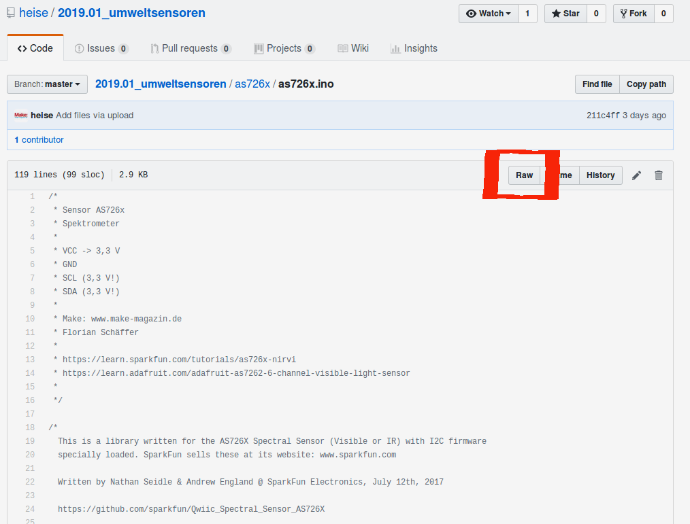Click the 'Make: www.make-magazin.de' line
This screenshot has width=690, height=524.
point(117,319)
